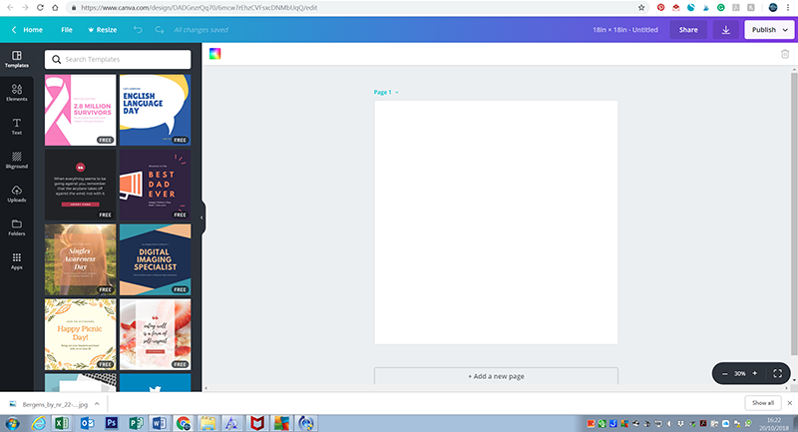Screen dimensions: 798x432
Task: Enter fullscreen presentation mode
Action: (x=778, y=373)
